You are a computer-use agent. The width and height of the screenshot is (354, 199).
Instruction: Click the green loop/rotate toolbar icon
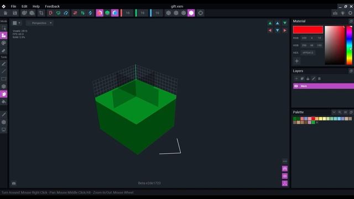tap(58, 13)
